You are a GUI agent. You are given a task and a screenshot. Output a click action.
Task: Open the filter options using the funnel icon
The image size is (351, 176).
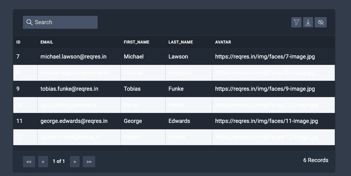[296, 22]
